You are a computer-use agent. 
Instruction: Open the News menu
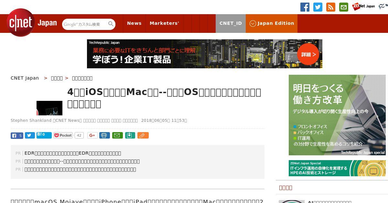[134, 23]
